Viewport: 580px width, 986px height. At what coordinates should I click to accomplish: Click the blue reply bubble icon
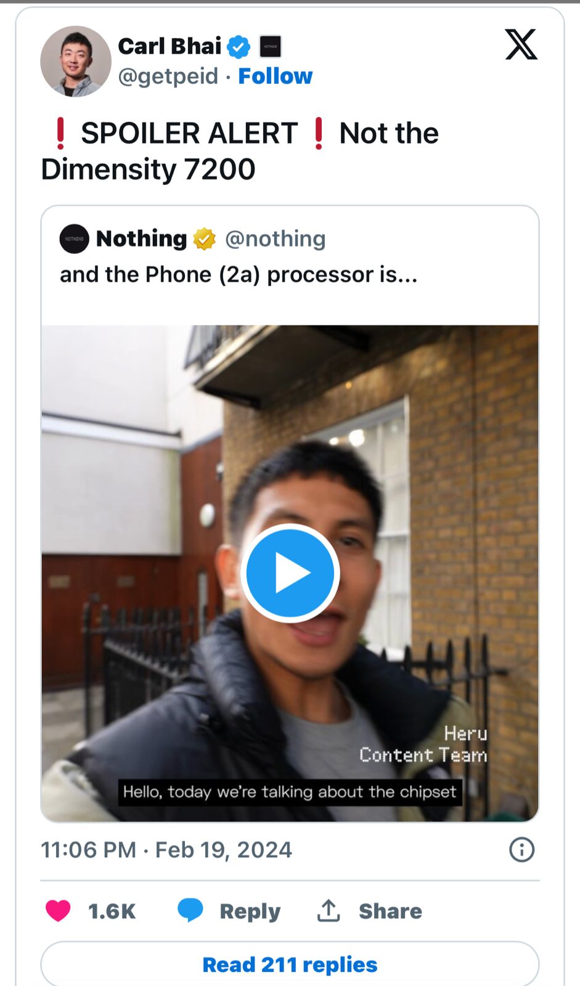click(x=190, y=910)
